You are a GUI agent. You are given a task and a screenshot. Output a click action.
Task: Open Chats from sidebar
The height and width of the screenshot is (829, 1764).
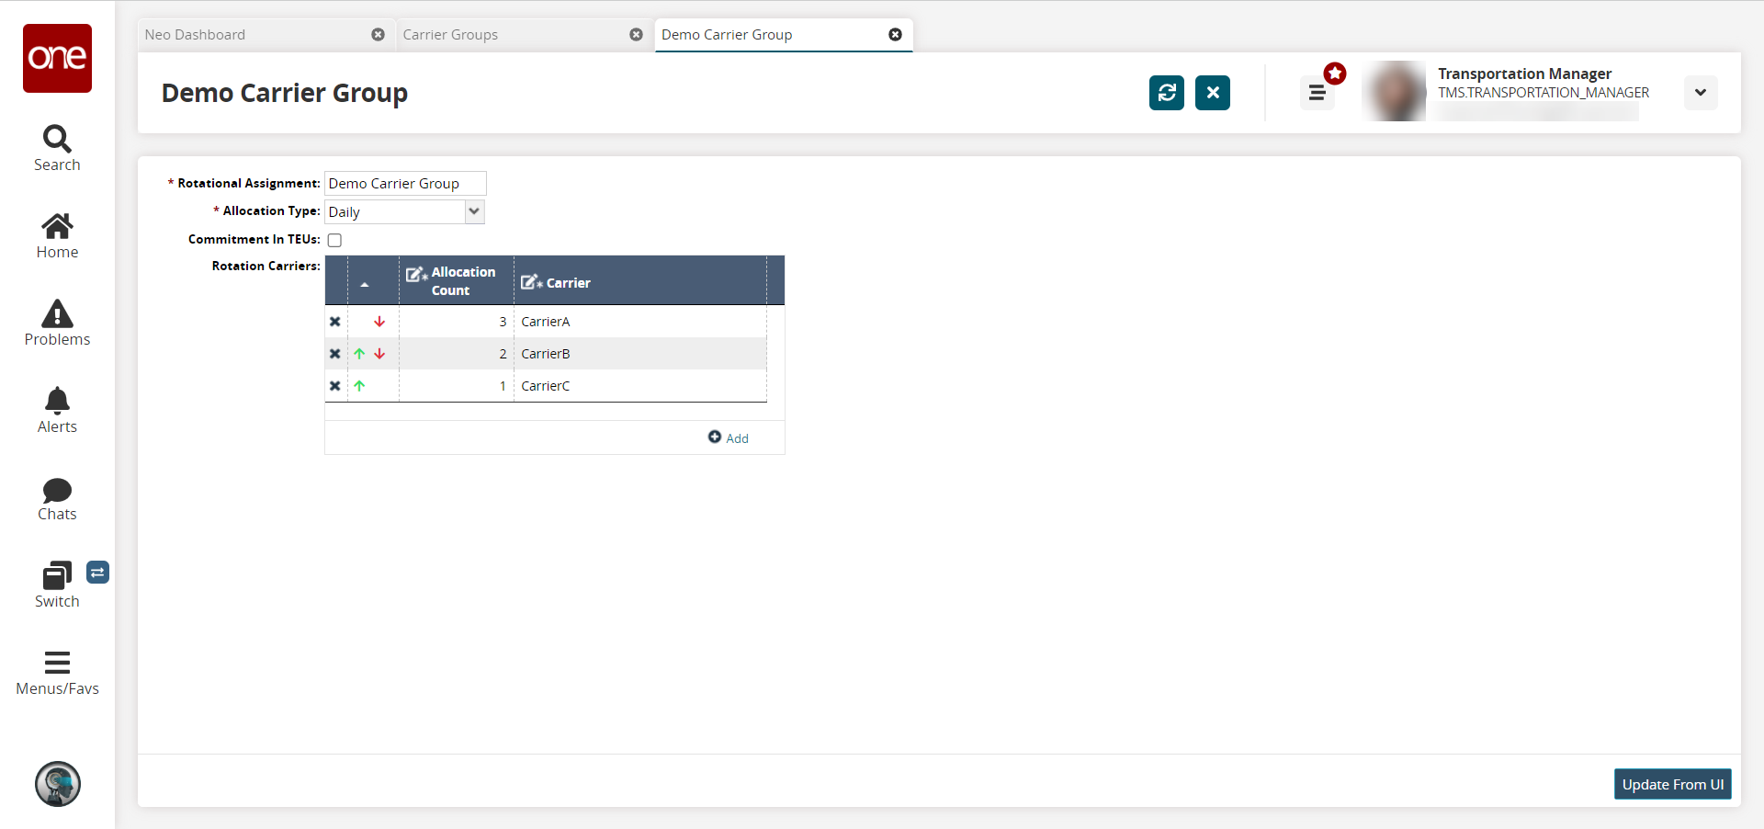click(57, 499)
